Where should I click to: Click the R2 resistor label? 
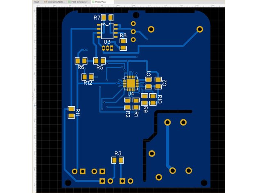(128, 114)
